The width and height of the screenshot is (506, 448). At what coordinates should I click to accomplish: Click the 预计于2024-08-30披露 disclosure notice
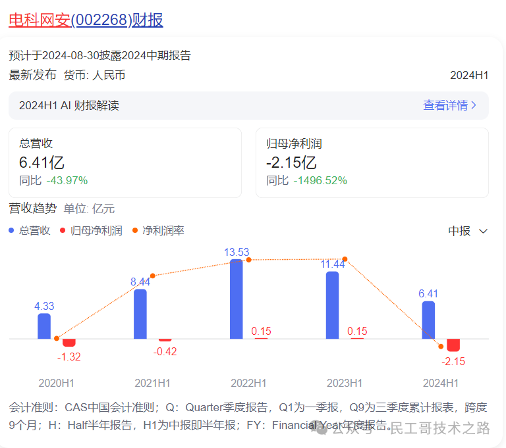(99, 55)
